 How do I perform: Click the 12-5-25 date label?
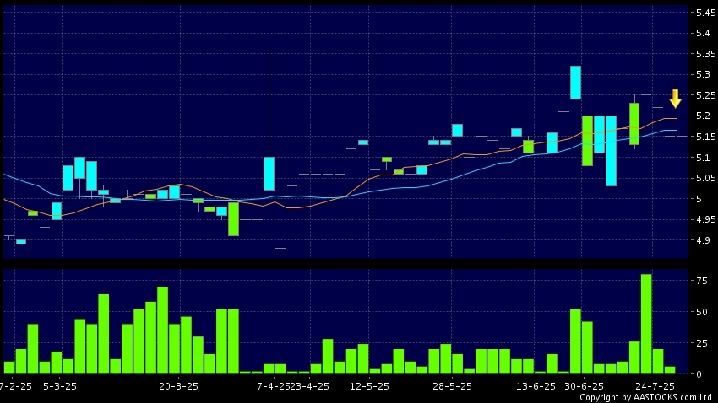tap(369, 386)
